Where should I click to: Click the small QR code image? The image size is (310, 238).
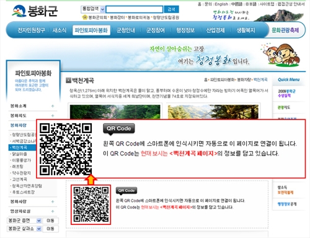click(91, 204)
